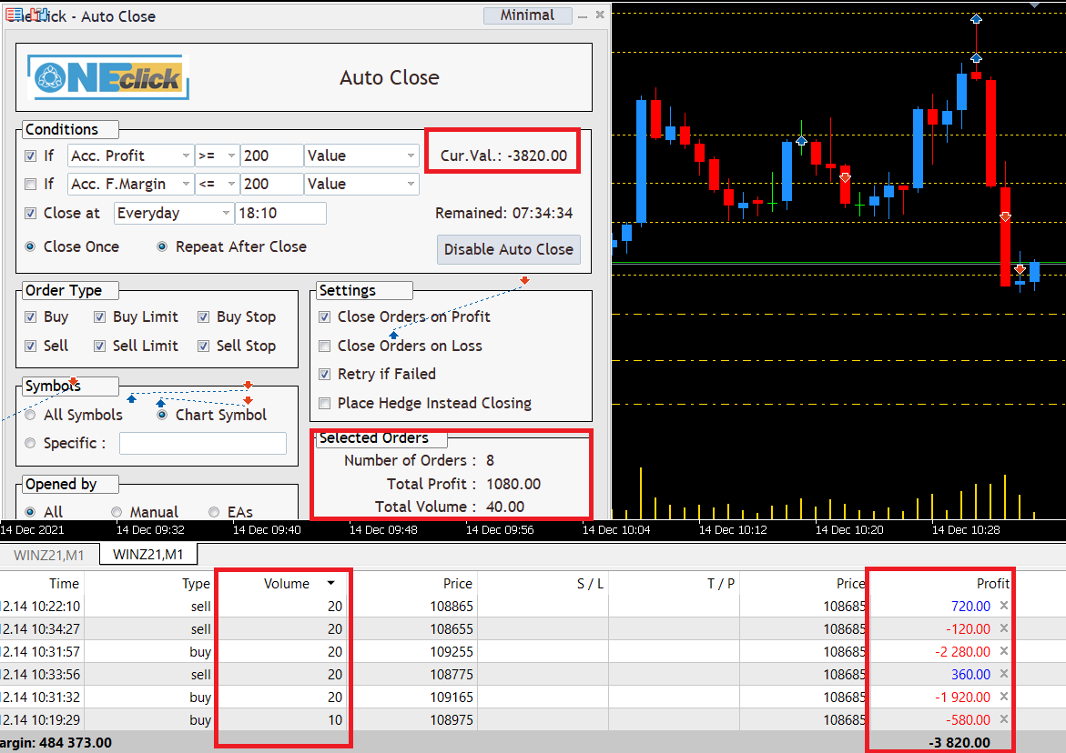Select Opened by EAs radio button
This screenshot has height=753, width=1066.
tap(214, 512)
